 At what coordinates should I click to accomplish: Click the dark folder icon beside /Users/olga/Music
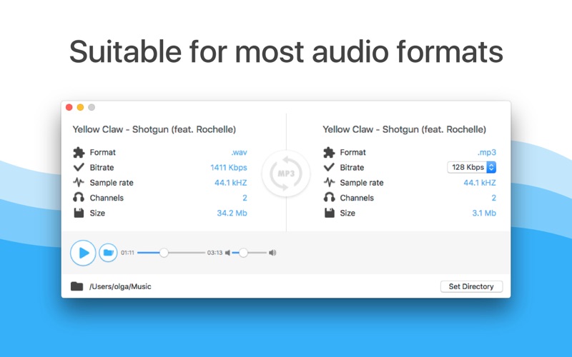77,286
